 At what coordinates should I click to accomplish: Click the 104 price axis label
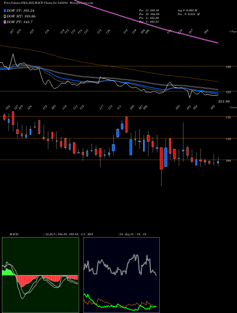(228, 160)
